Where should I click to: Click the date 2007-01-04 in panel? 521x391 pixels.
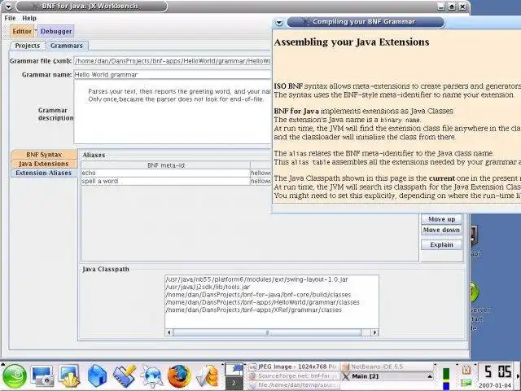[495, 385]
